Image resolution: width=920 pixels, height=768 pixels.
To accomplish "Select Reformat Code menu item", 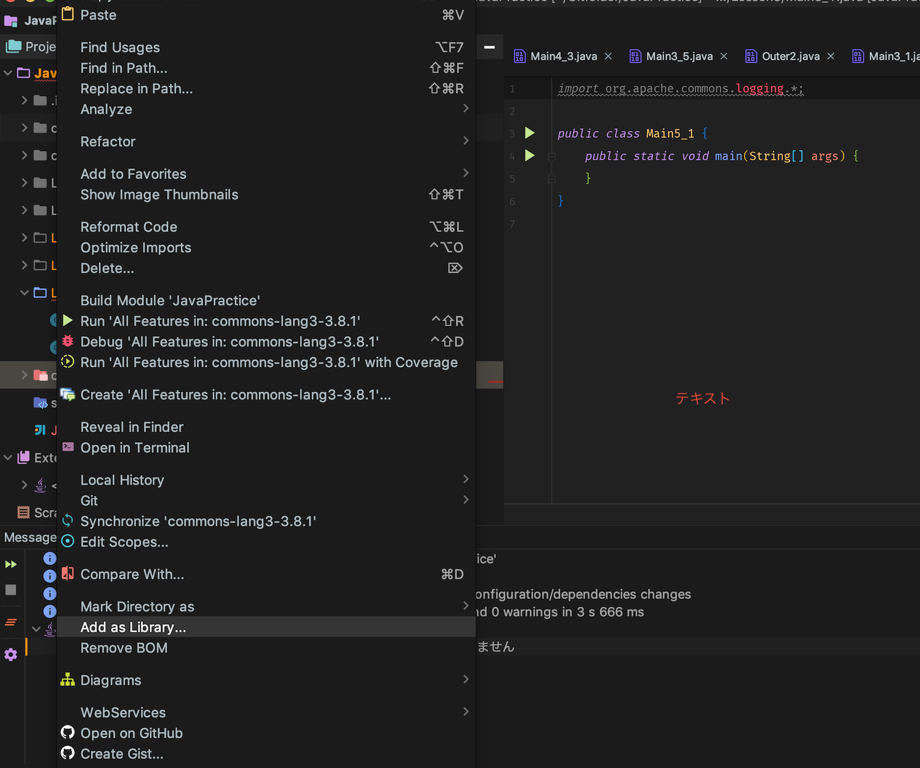I will point(267,227).
